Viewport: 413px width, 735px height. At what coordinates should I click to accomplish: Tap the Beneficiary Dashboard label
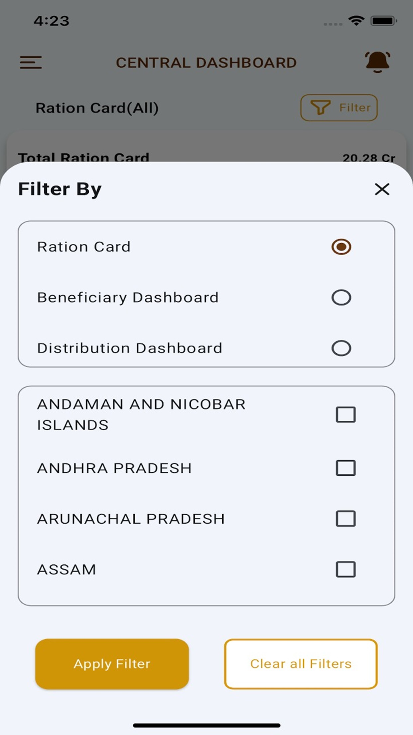coord(128,297)
